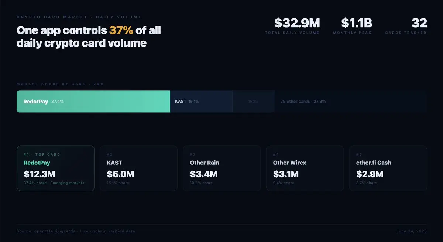Select the Other Rain $3.4M card
Viewport: 443px width, 242px height.
(222, 168)
